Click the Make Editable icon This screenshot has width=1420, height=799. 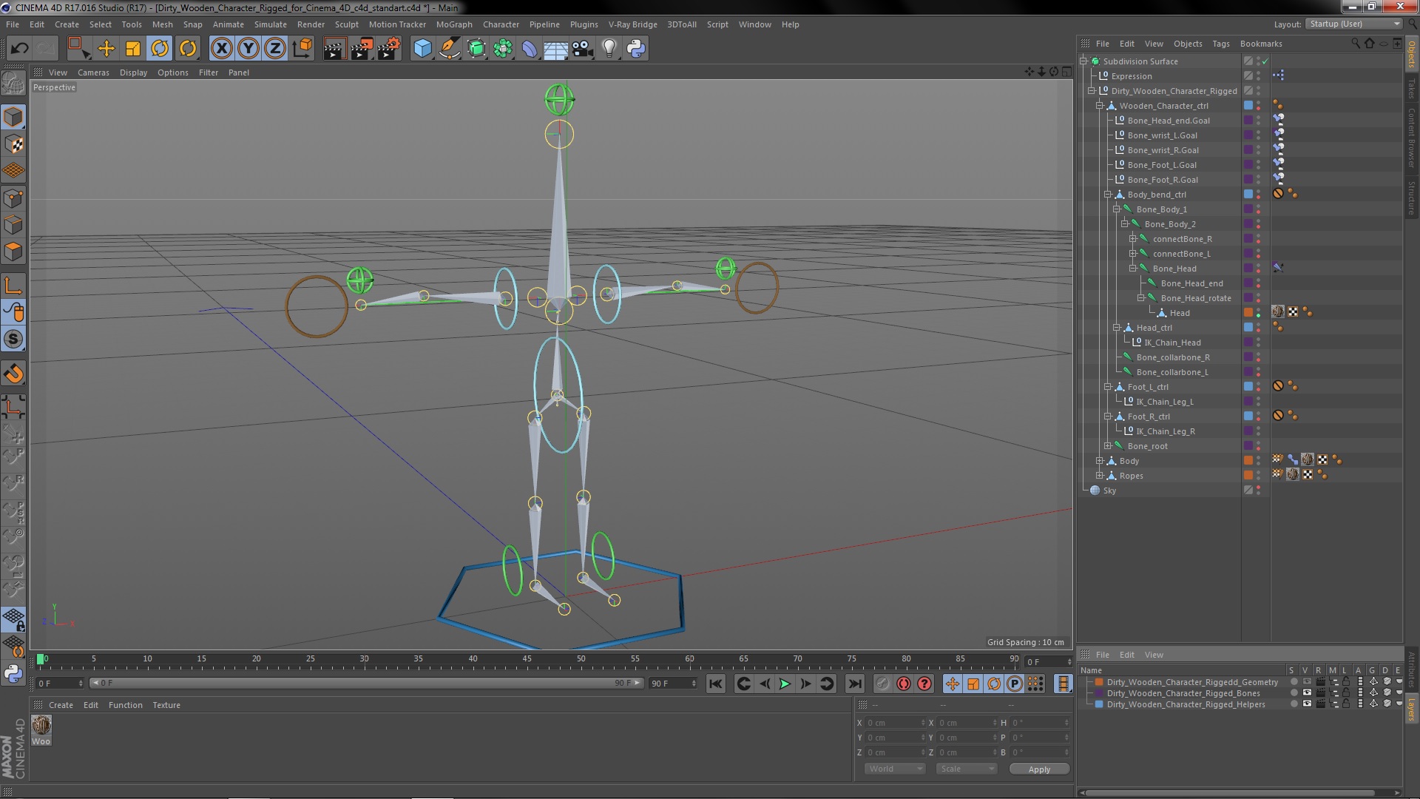[13, 83]
